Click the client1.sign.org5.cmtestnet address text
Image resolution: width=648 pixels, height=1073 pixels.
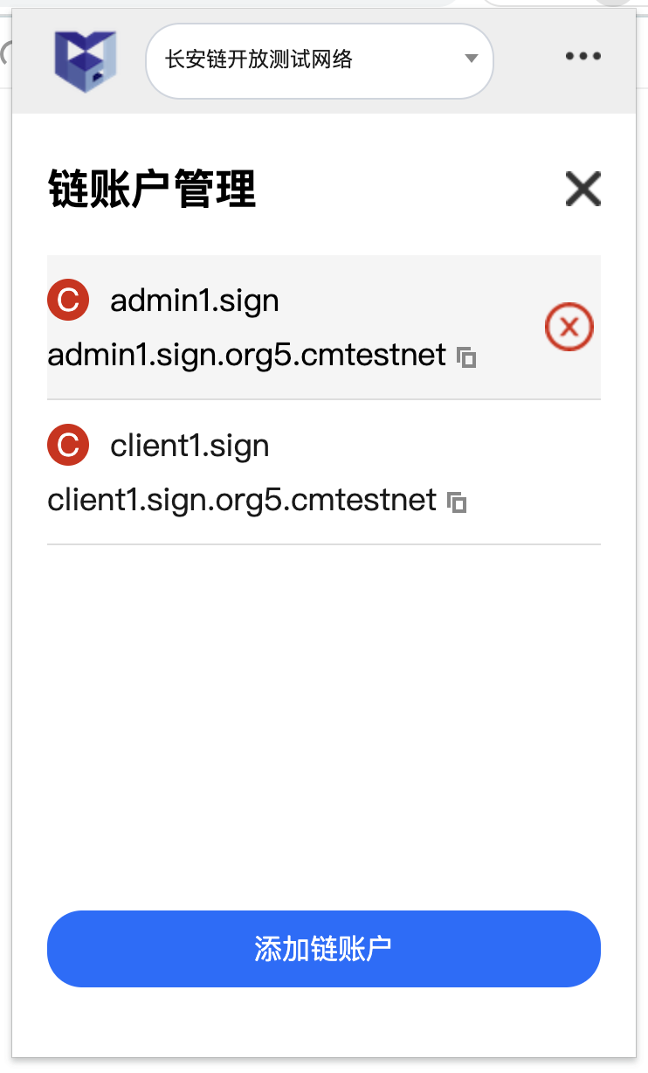click(242, 501)
